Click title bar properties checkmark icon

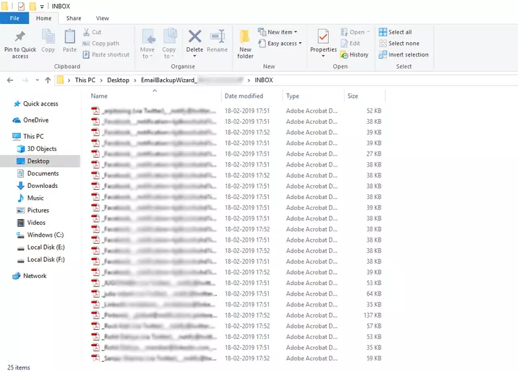pyautogui.click(x=21, y=6)
